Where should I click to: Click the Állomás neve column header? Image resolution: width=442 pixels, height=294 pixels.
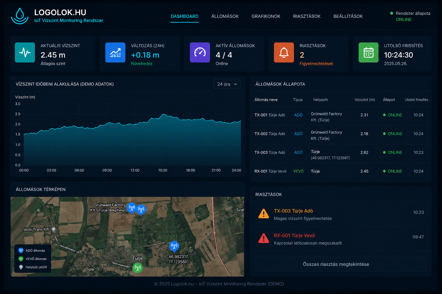(266, 100)
